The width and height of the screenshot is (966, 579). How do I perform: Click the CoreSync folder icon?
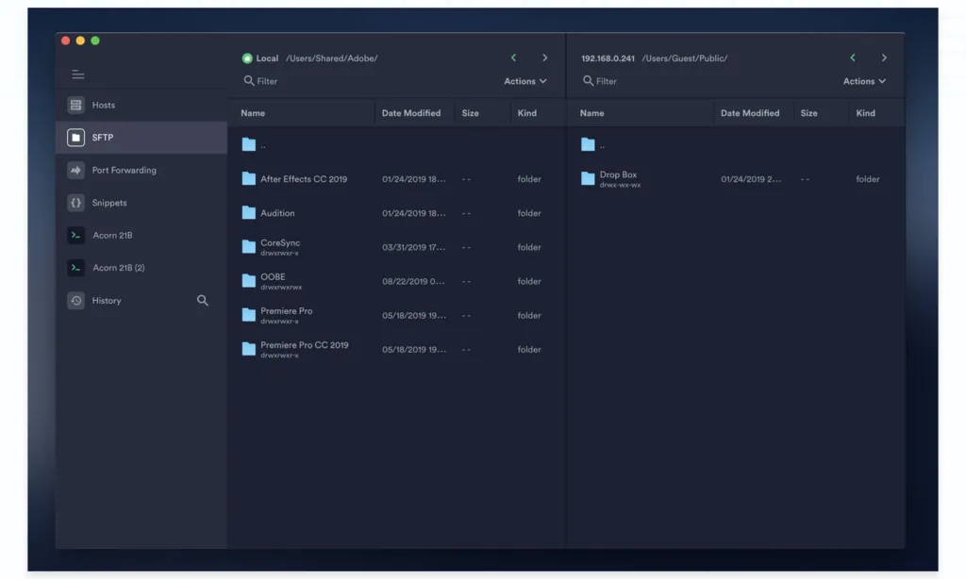coord(249,246)
